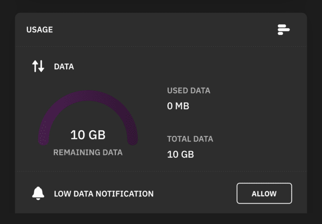322x224 pixels.
Task: Click the data up-down arrows icon
Action: click(x=38, y=66)
